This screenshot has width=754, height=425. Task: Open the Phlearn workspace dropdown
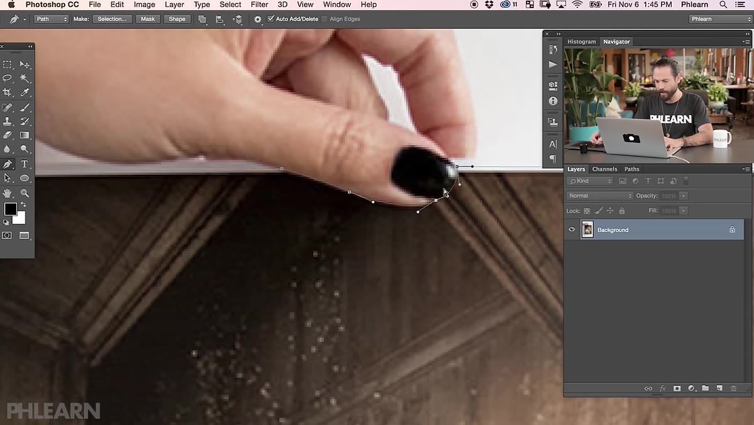click(720, 19)
